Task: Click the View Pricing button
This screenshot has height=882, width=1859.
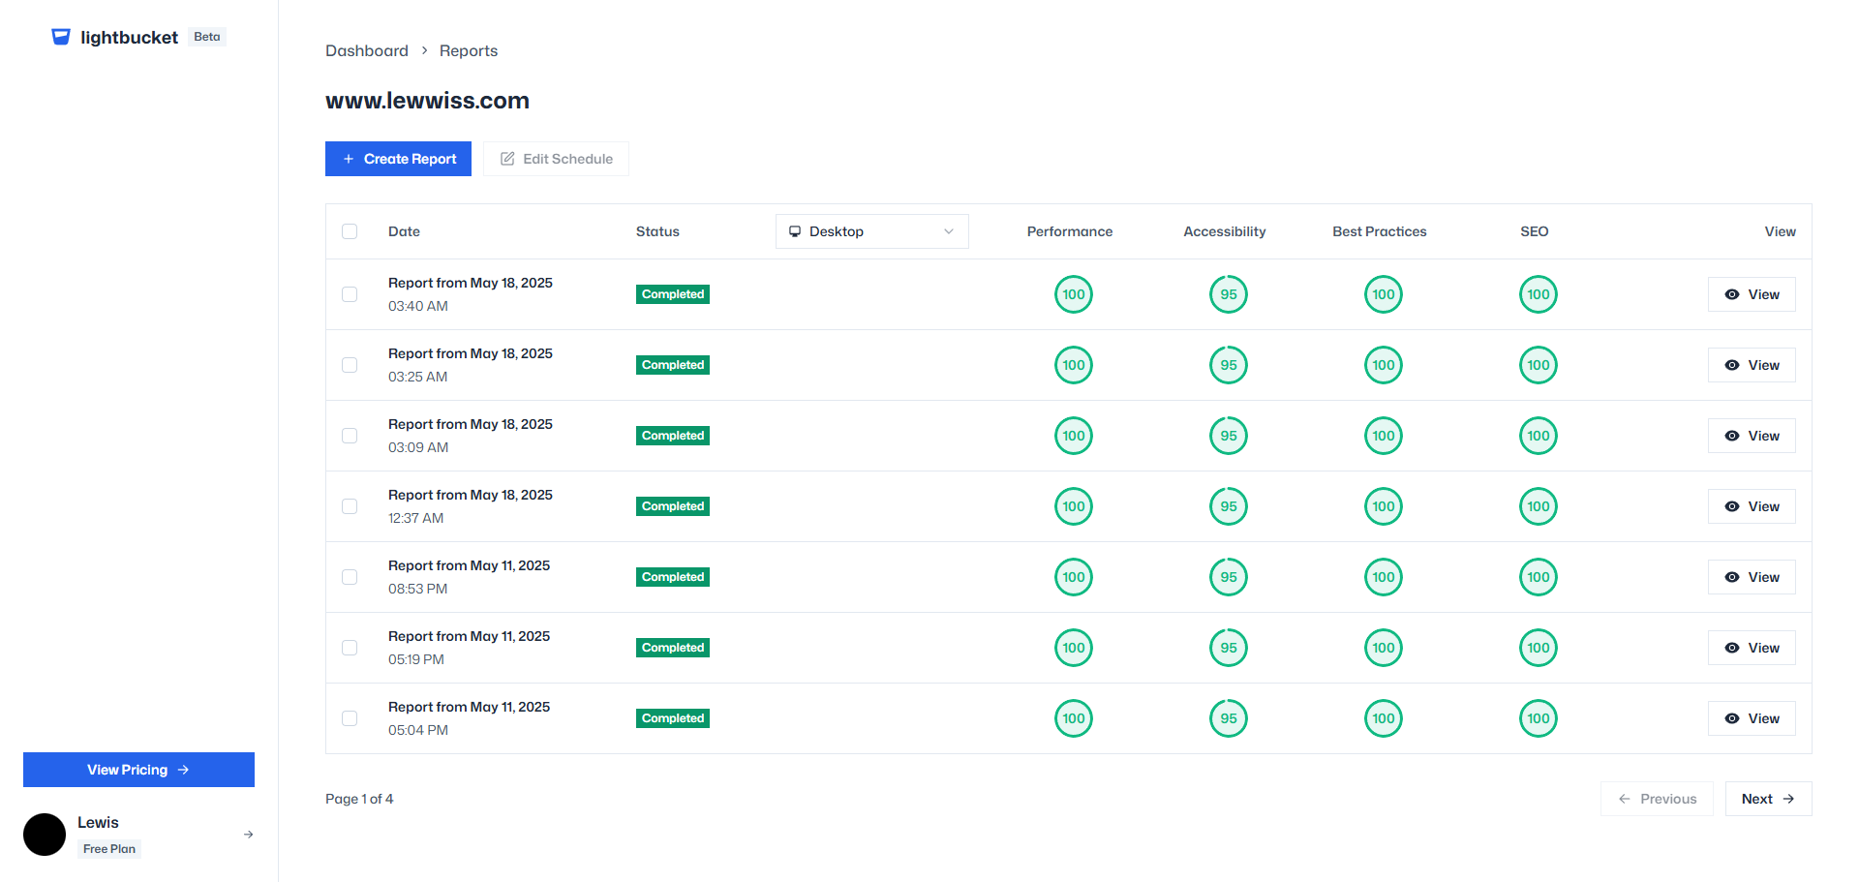Action: 138,770
